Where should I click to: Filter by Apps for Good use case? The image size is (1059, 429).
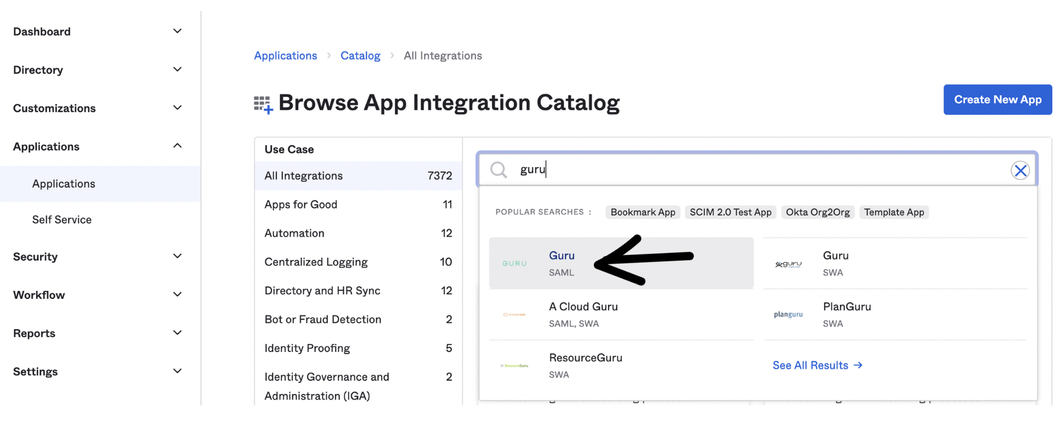(358, 204)
